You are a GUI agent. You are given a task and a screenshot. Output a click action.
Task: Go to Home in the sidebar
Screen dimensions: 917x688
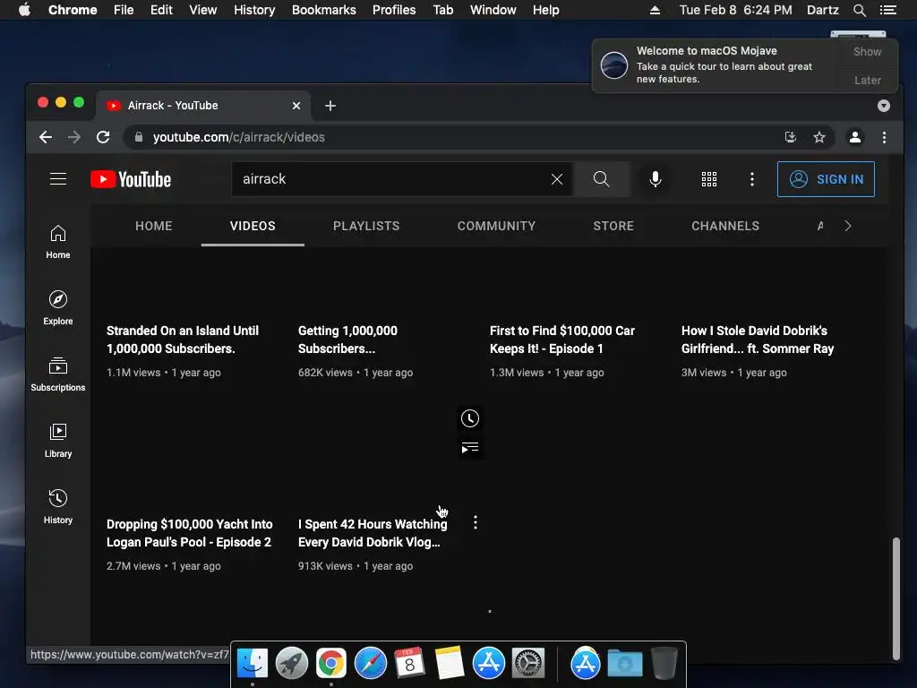(58, 242)
